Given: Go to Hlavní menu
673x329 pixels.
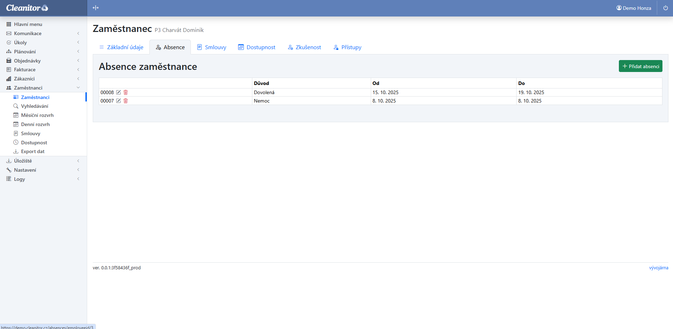Looking at the screenshot, I should click(28, 24).
